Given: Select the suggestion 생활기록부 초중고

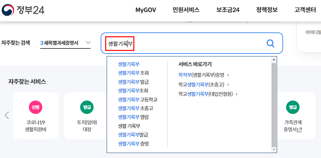Looking at the screenshot, I should point(136,109).
